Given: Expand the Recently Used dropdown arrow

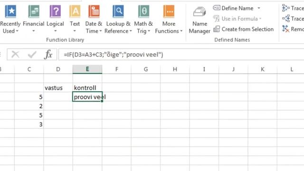Looking at the screenshot, I should [x=17, y=31].
